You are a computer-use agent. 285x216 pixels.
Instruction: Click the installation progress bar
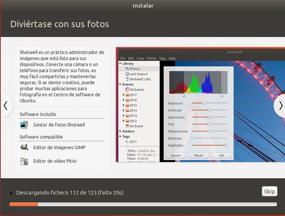[x=143, y=204]
